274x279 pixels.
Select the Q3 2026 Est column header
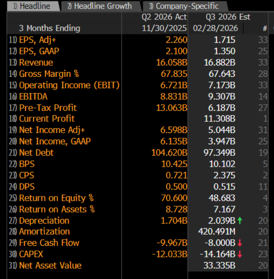coord(222,17)
